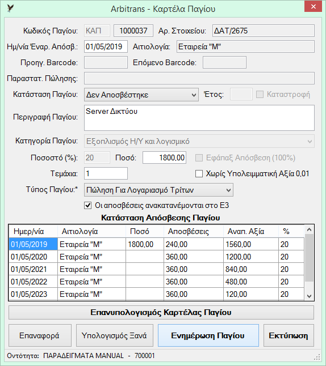The height and width of the screenshot is (366, 326).
Task: Close the Καρτέλα Παγίου window
Action: point(313,7)
